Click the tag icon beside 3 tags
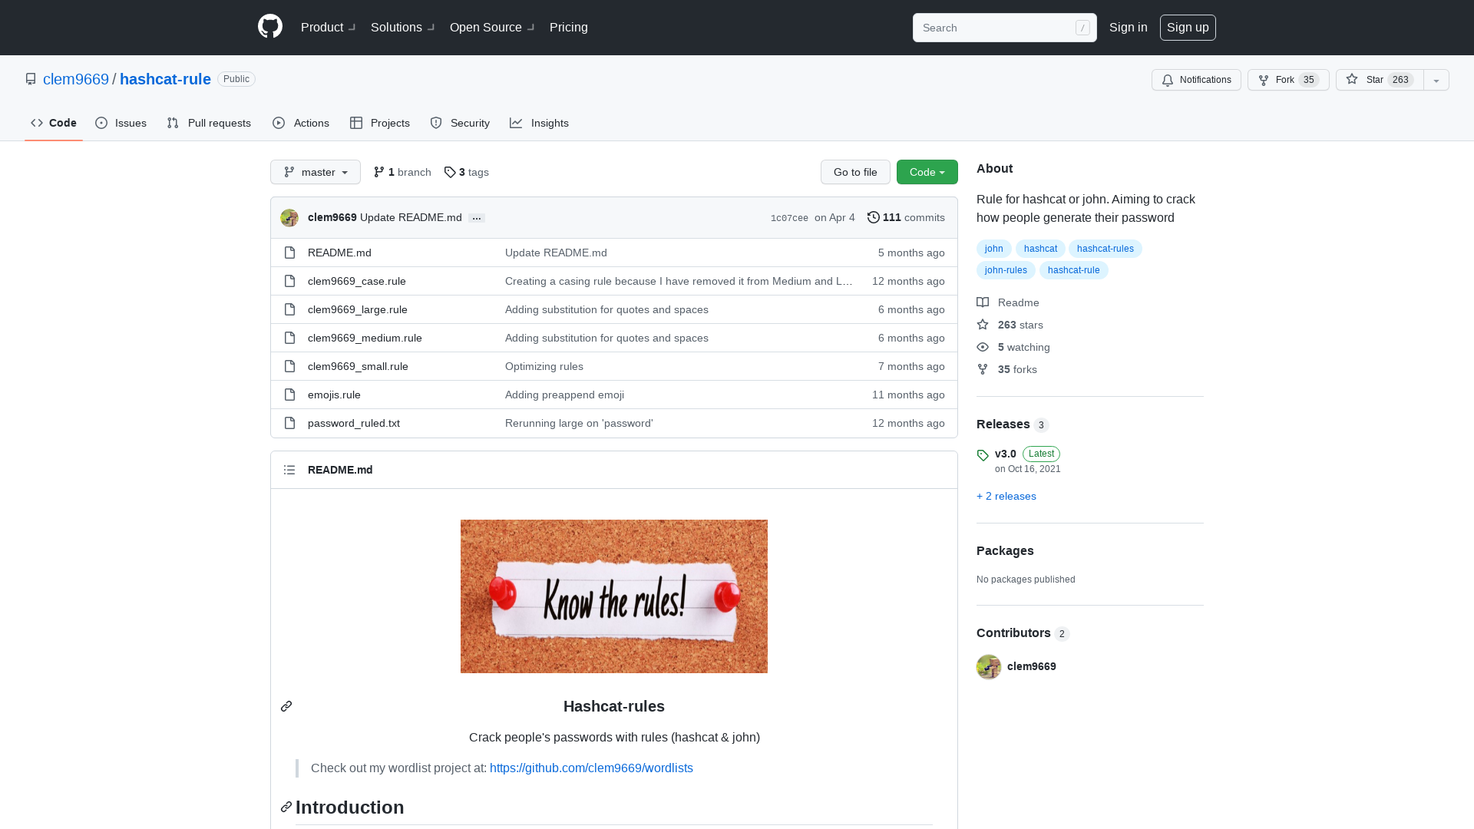Screen dimensions: 1474x829 [450, 172]
